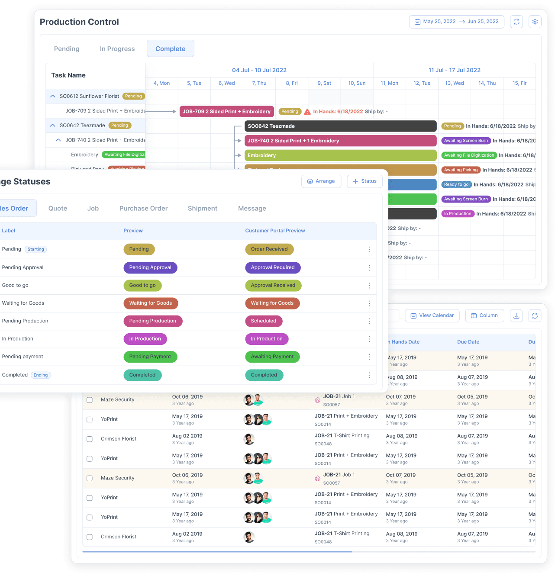Switch to the In Progress tab

click(x=117, y=49)
